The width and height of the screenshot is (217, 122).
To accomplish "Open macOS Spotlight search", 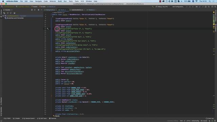I will tap(210, 1).
